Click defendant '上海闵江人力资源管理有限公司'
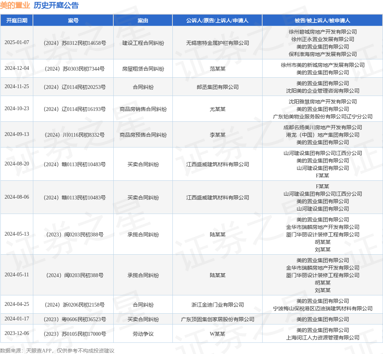383x354 pixels. click(323, 338)
